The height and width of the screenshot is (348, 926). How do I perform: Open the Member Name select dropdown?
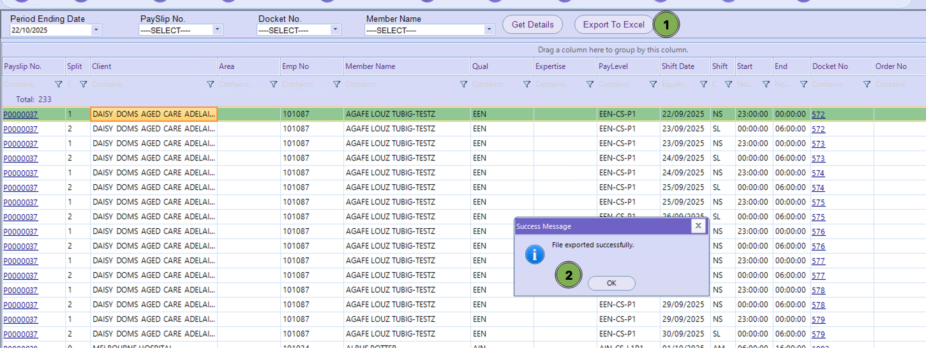(x=488, y=30)
